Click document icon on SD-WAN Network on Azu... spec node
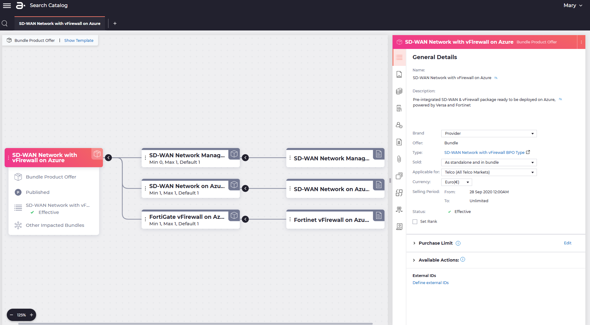Image resolution: width=590 pixels, height=325 pixels. 379,185
